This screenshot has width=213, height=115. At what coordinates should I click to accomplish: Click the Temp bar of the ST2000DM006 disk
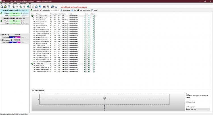coord(15,23)
